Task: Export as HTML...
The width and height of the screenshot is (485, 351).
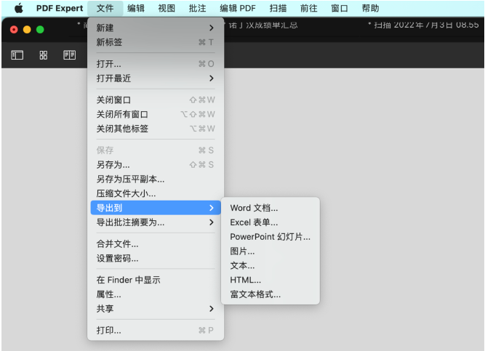Action: pos(270,280)
